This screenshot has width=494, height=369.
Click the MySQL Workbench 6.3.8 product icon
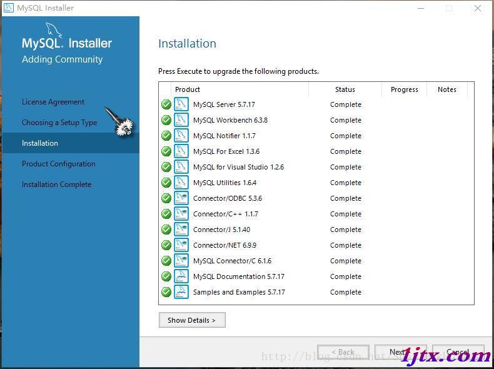click(181, 120)
